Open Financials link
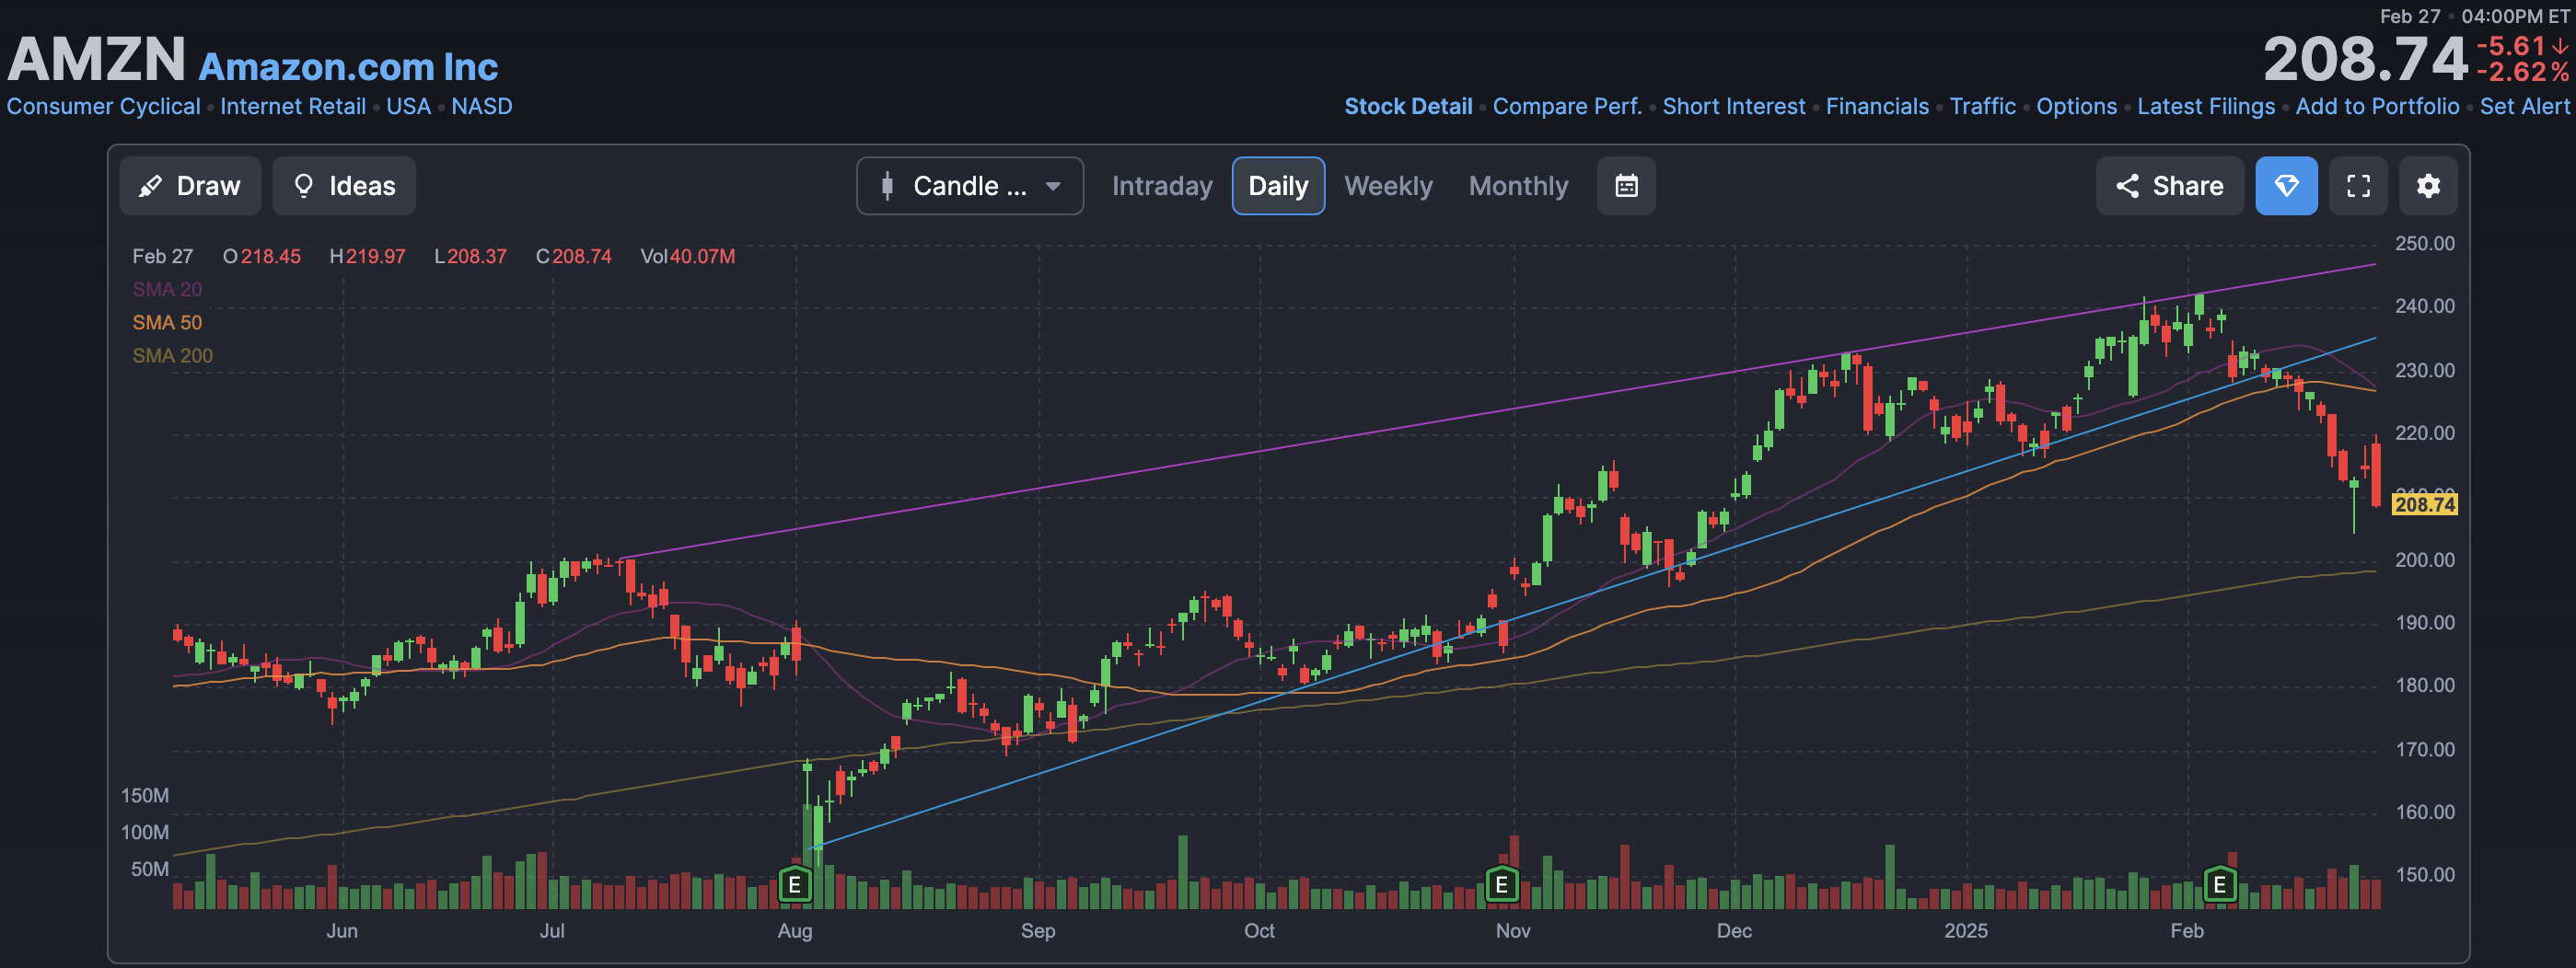The width and height of the screenshot is (2576, 968). (x=1877, y=106)
